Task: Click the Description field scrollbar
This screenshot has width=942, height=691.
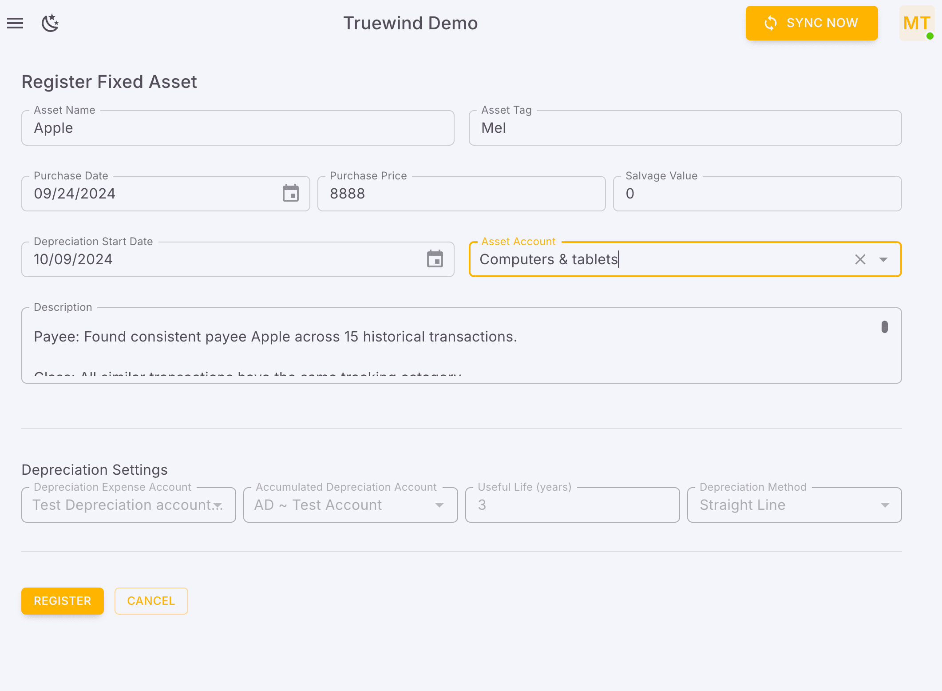Action: pyautogui.click(x=885, y=327)
